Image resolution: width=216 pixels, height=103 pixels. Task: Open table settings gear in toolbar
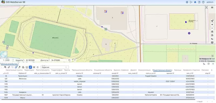34,67
